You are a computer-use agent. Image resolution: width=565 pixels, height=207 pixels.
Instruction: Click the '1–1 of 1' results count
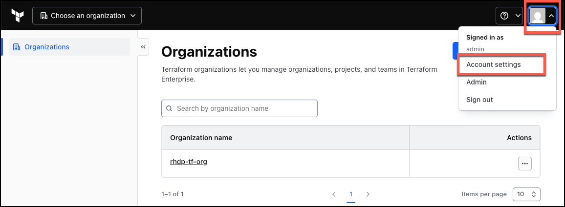(173, 194)
